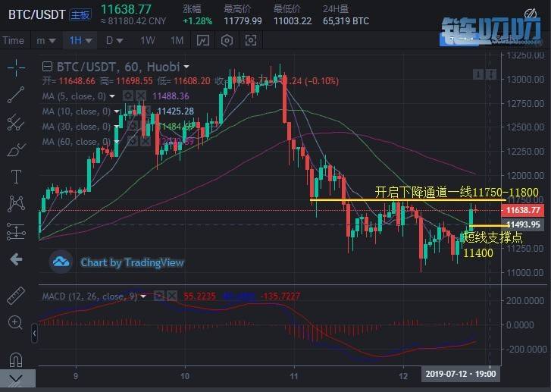
Task: Click the MA 10 value 11425.28
Action: (x=175, y=111)
